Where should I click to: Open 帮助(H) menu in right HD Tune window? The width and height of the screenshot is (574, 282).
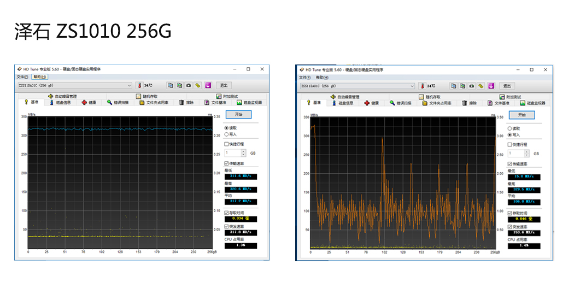[x=322, y=78]
